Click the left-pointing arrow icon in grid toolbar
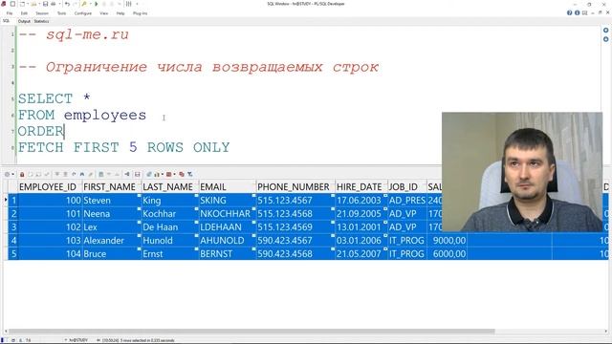 (x=127, y=174)
